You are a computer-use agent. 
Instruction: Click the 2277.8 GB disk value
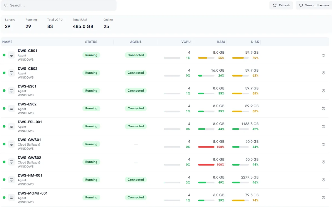tap(250, 177)
